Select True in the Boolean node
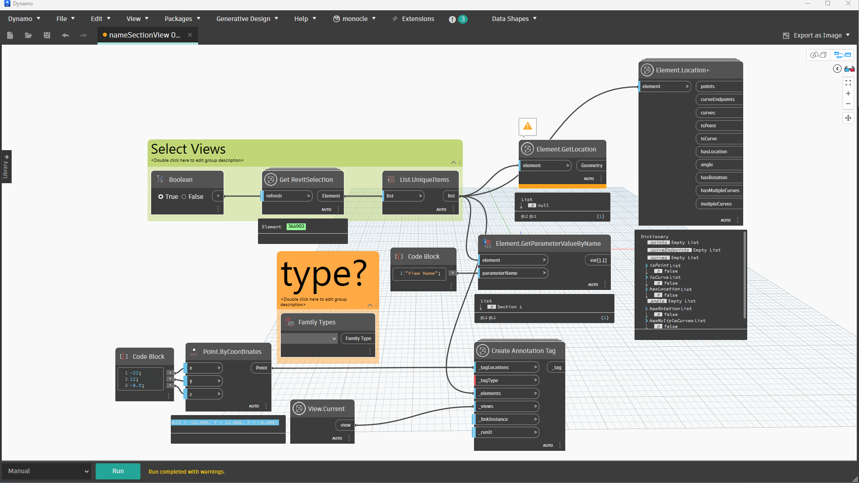This screenshot has width=859, height=483. (161, 197)
